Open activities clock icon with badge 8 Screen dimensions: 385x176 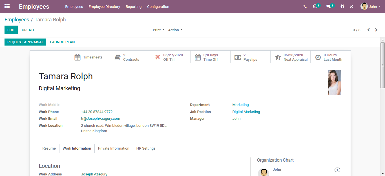[316, 6]
